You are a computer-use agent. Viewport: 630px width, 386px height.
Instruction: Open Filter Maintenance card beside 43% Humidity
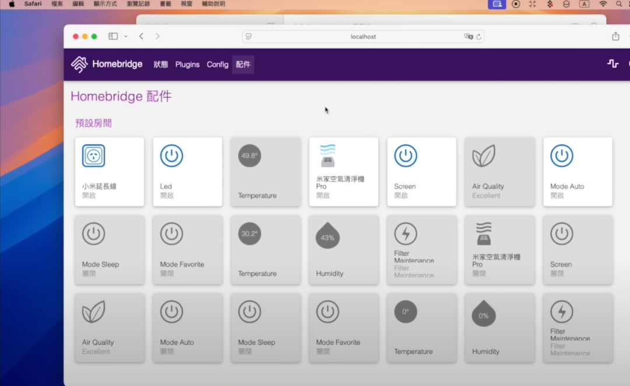(x=422, y=250)
